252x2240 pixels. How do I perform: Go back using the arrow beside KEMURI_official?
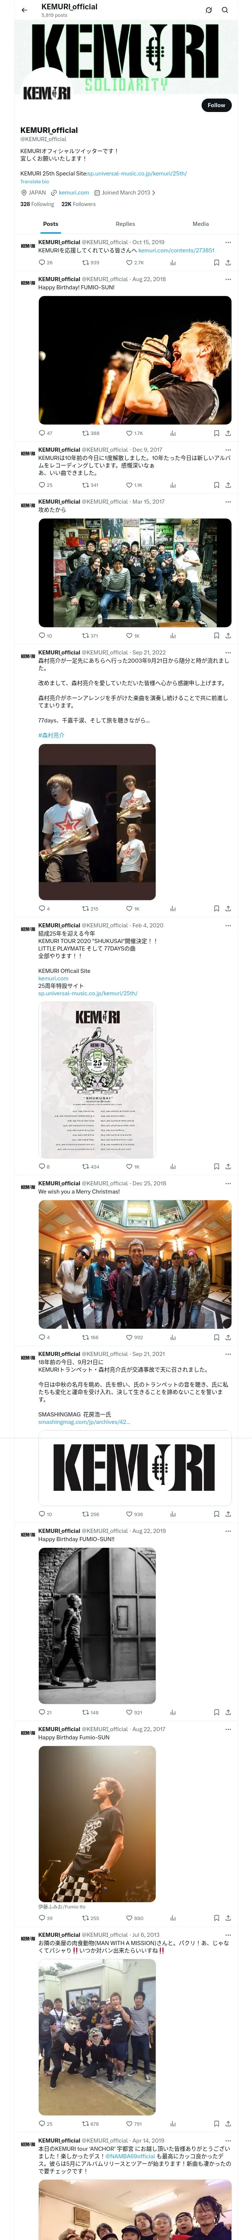click(24, 10)
